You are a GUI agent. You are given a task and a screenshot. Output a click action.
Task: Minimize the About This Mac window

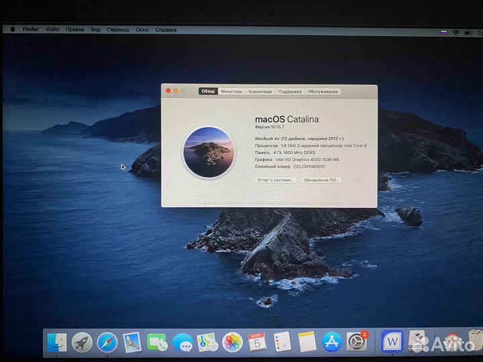pyautogui.click(x=176, y=90)
